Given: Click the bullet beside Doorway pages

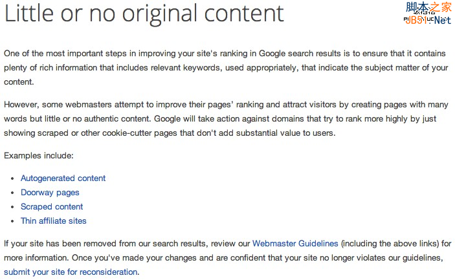Looking at the screenshot, I should click(x=14, y=193).
